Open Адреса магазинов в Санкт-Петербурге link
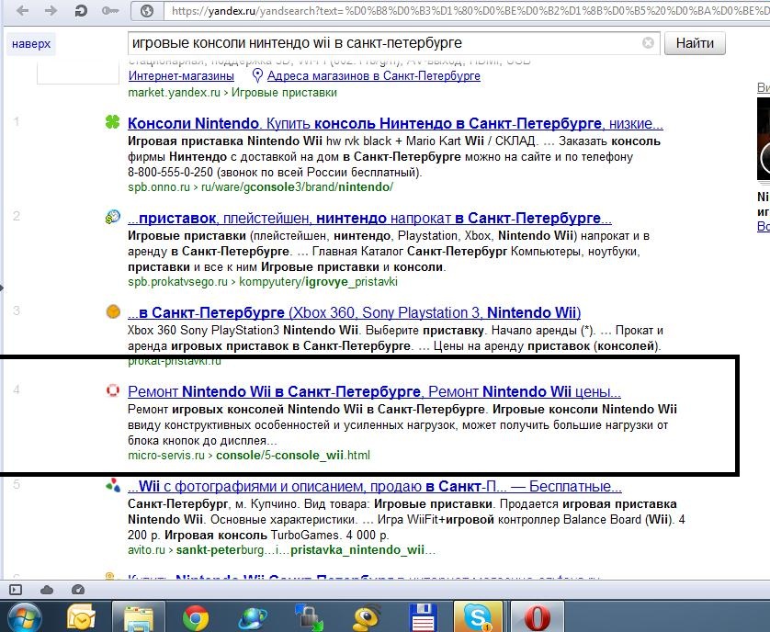Viewport: 770px width, 632px height. click(x=374, y=75)
